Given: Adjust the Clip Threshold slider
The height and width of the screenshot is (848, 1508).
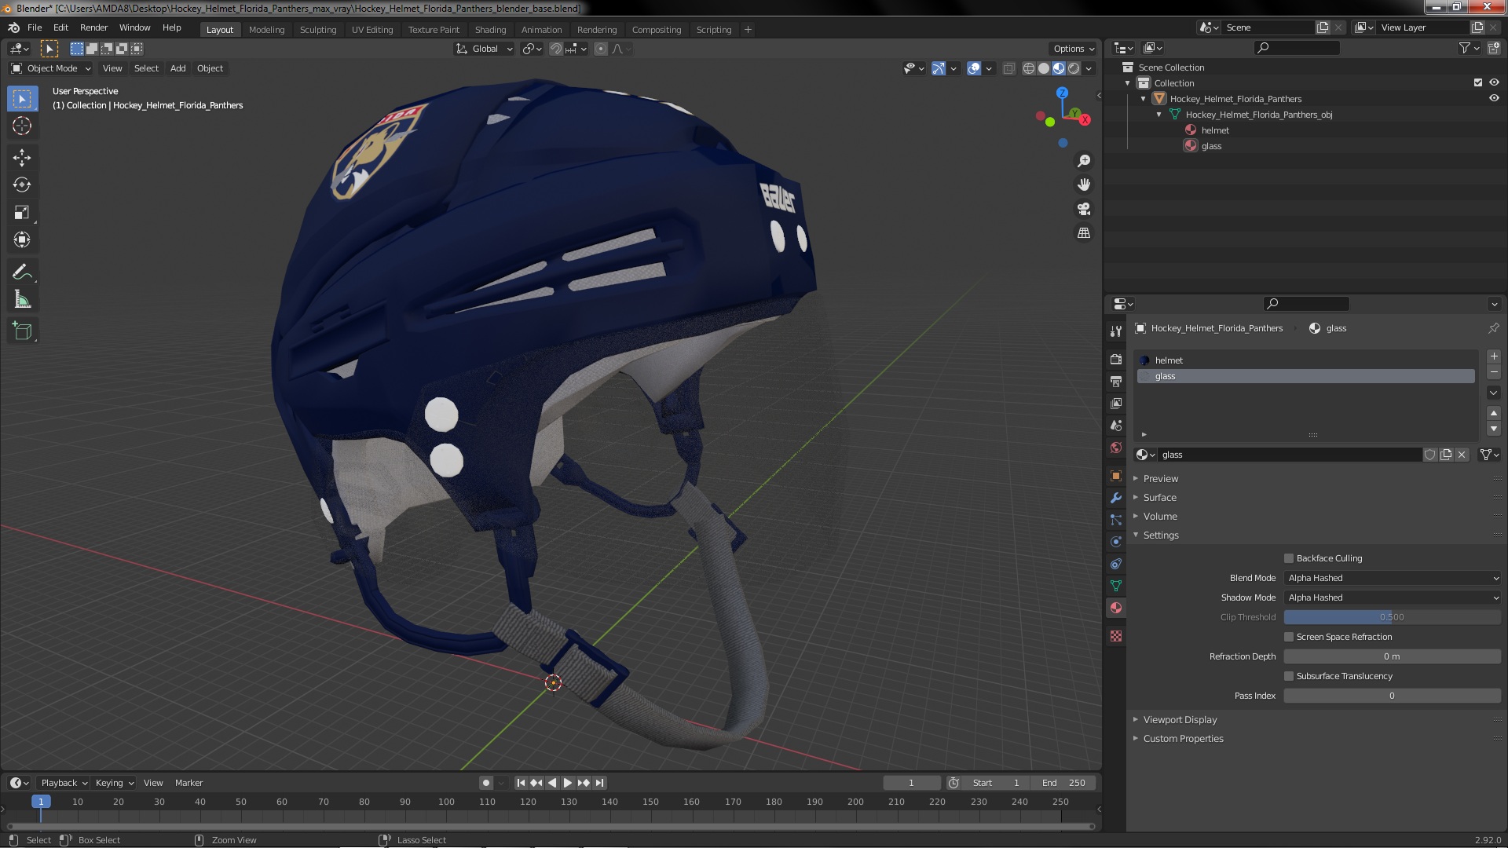Looking at the screenshot, I should click(x=1392, y=617).
